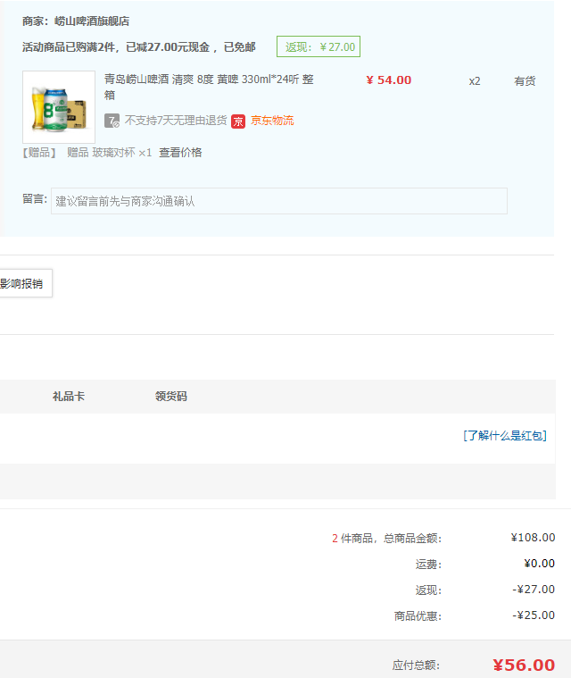The width and height of the screenshot is (571, 678).
Task: Click the ¥ 54.00 unit price
Action: tap(389, 80)
